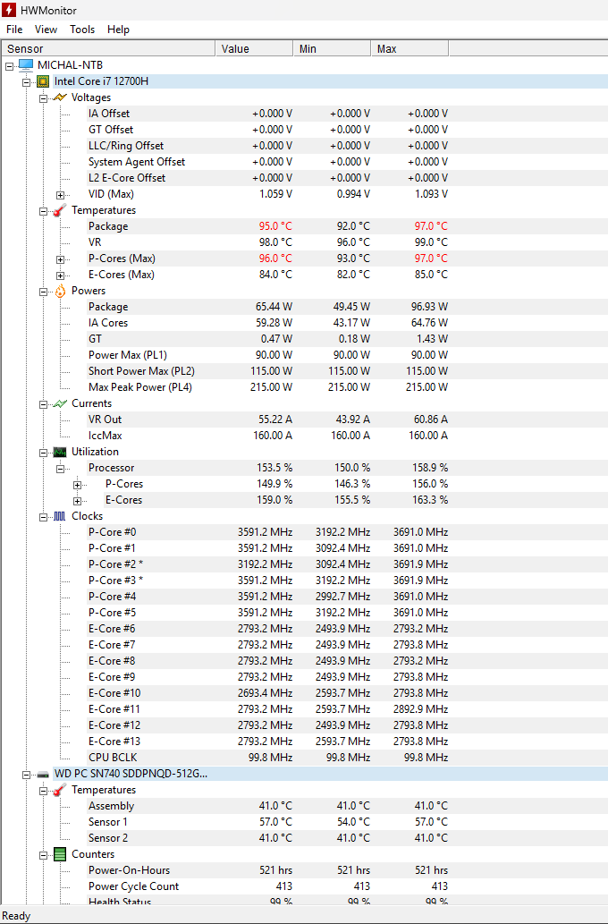This screenshot has width=608, height=924.
Task: Collapse the MICHAL-NTB root node
Action: (x=9, y=65)
